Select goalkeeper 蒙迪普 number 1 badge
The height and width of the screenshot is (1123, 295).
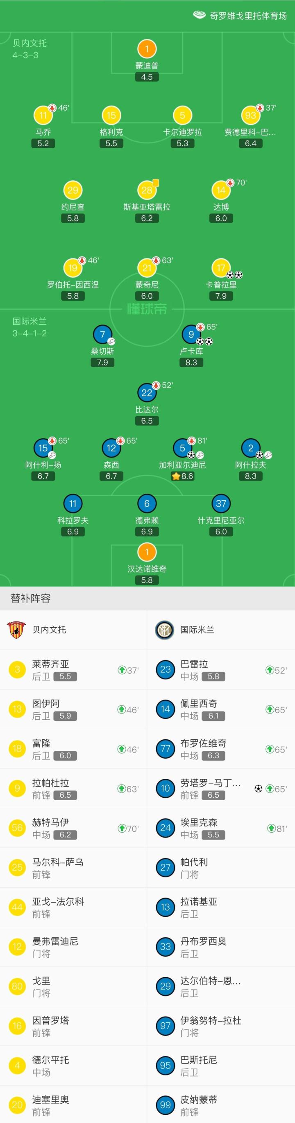(x=147, y=49)
